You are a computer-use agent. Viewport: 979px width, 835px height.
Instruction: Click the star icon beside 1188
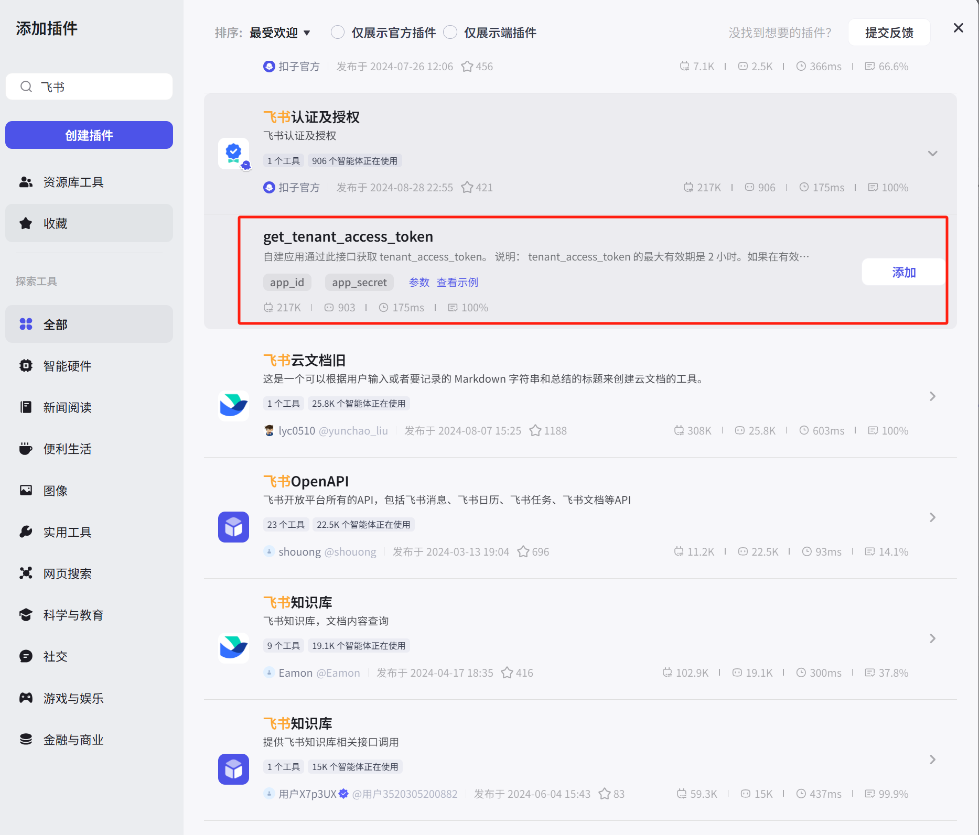click(x=535, y=430)
